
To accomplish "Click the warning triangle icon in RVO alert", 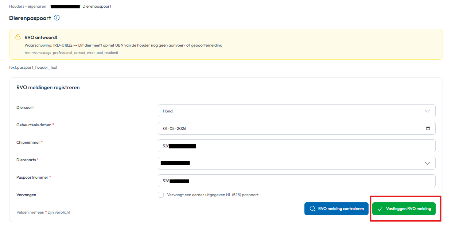I will [18, 37].
